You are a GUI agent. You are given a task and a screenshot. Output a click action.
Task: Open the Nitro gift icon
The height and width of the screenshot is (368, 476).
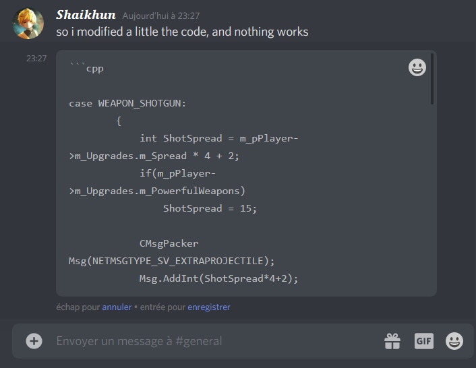click(392, 341)
